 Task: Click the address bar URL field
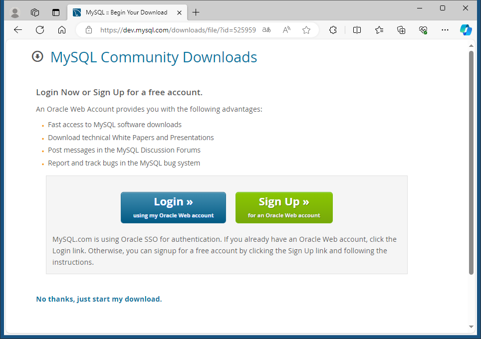coord(178,30)
